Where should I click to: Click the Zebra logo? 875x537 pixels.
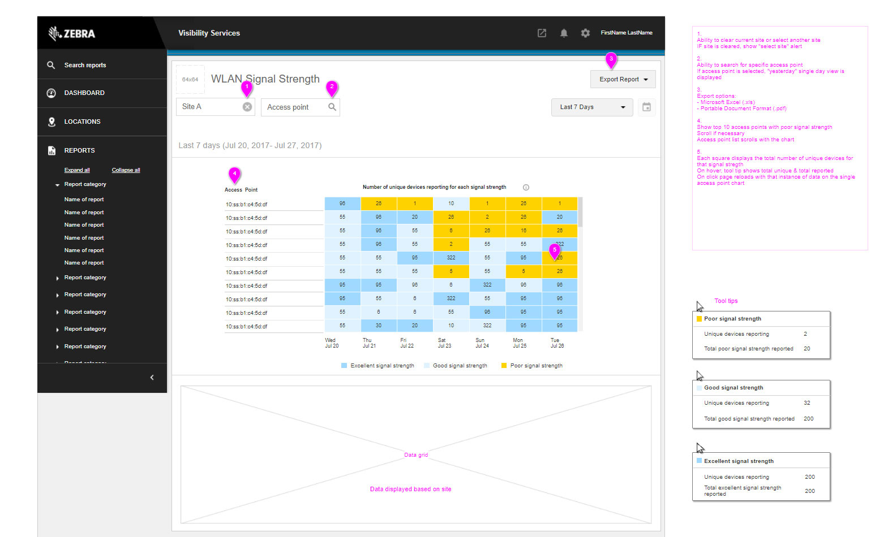[72, 33]
